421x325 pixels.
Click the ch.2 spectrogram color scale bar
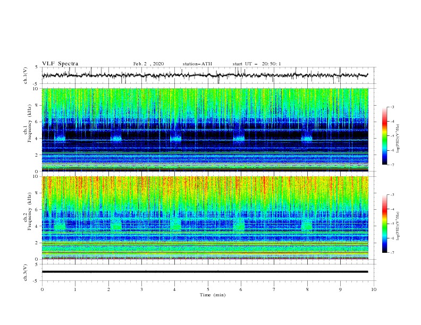coord(384,224)
